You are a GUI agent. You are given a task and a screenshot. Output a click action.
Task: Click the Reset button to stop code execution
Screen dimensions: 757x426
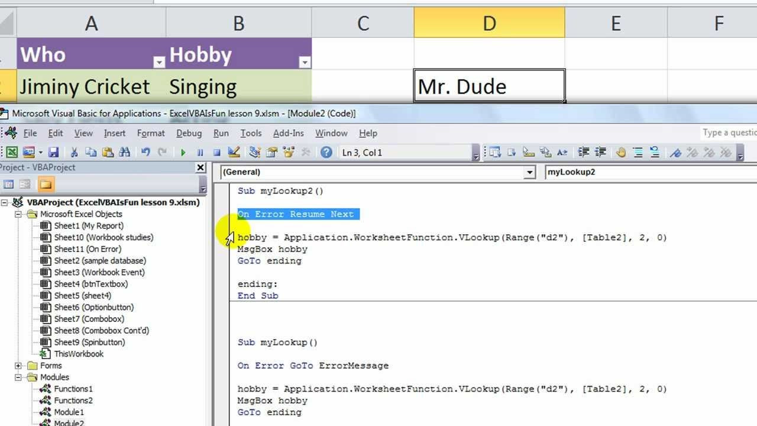click(216, 152)
